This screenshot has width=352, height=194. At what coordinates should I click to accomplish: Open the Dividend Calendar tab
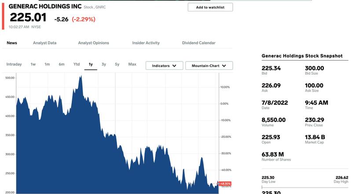(x=199, y=43)
